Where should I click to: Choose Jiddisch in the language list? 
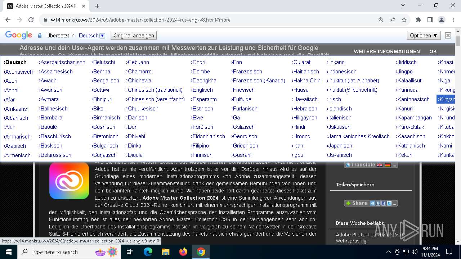pyautogui.click(x=406, y=62)
